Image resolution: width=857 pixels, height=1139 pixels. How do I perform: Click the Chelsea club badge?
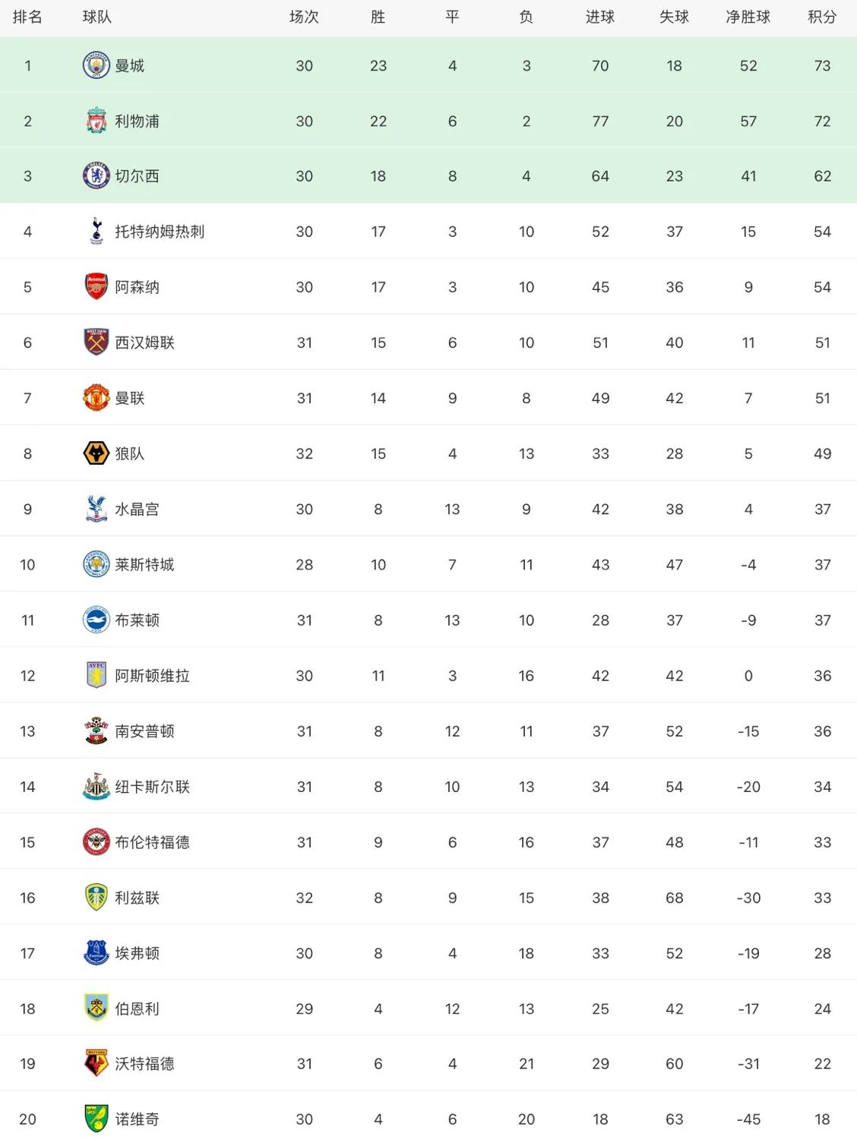click(x=96, y=176)
